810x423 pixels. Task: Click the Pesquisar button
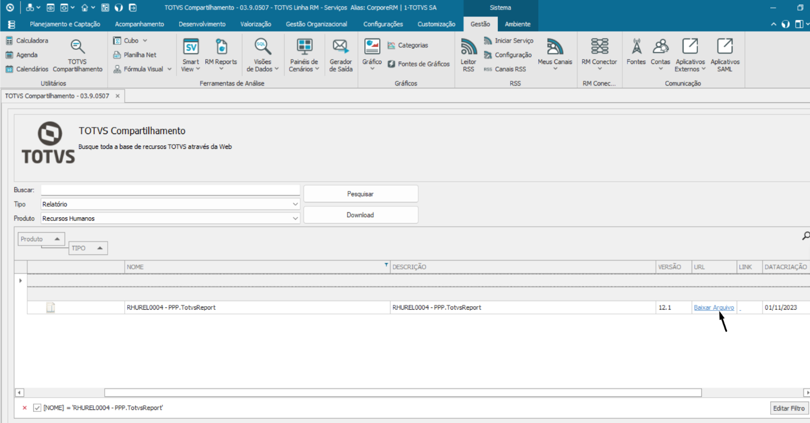point(361,193)
